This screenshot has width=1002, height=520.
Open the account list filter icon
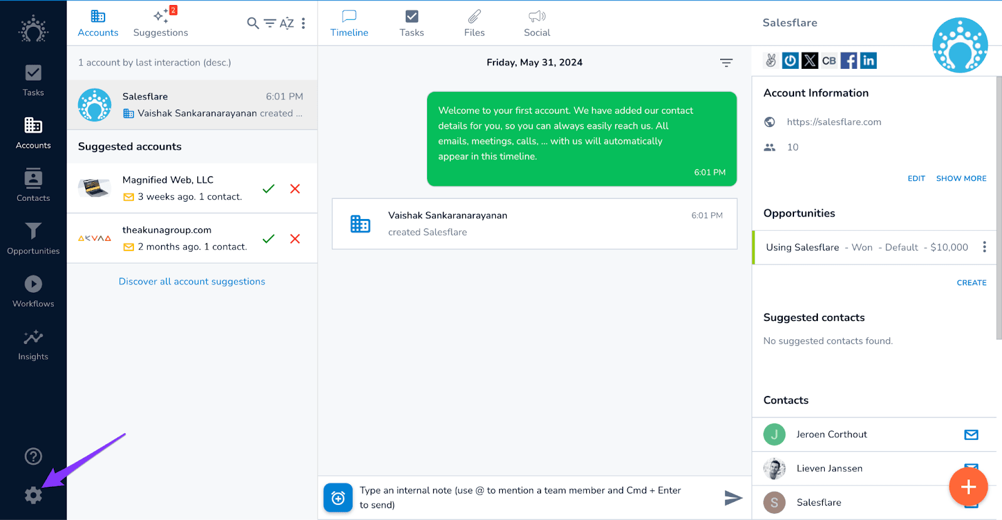[270, 23]
